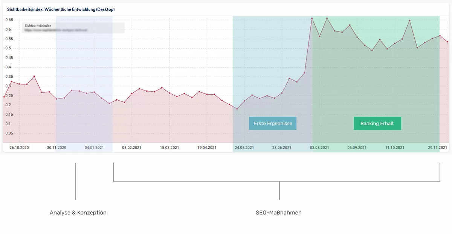Click the chart title Sichtbarkeitsindex: Wöchentliche Entwicklung

(x=61, y=9)
